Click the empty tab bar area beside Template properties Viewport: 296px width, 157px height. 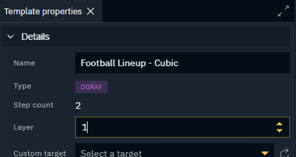pyautogui.click(x=189, y=11)
